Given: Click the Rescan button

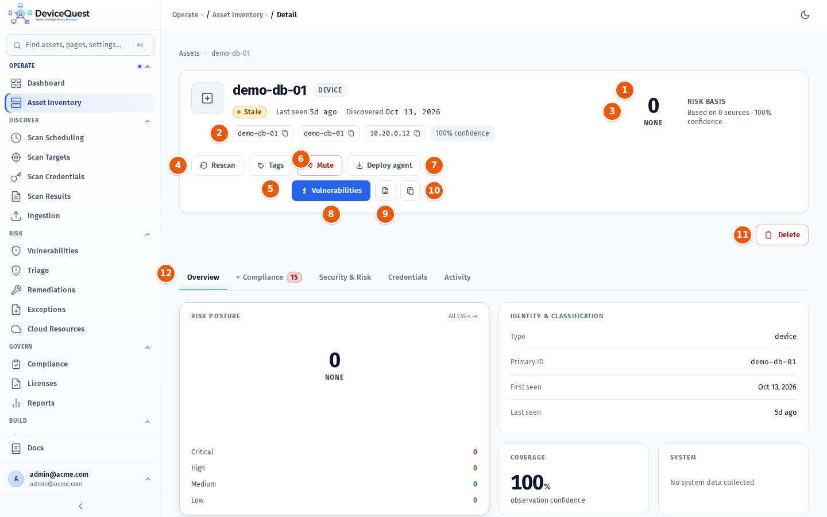Looking at the screenshot, I should pos(218,165).
